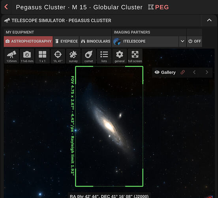Screen dimensions: 218x198
Task: Toggle the Gallery visibility eye
Action: click(x=157, y=72)
